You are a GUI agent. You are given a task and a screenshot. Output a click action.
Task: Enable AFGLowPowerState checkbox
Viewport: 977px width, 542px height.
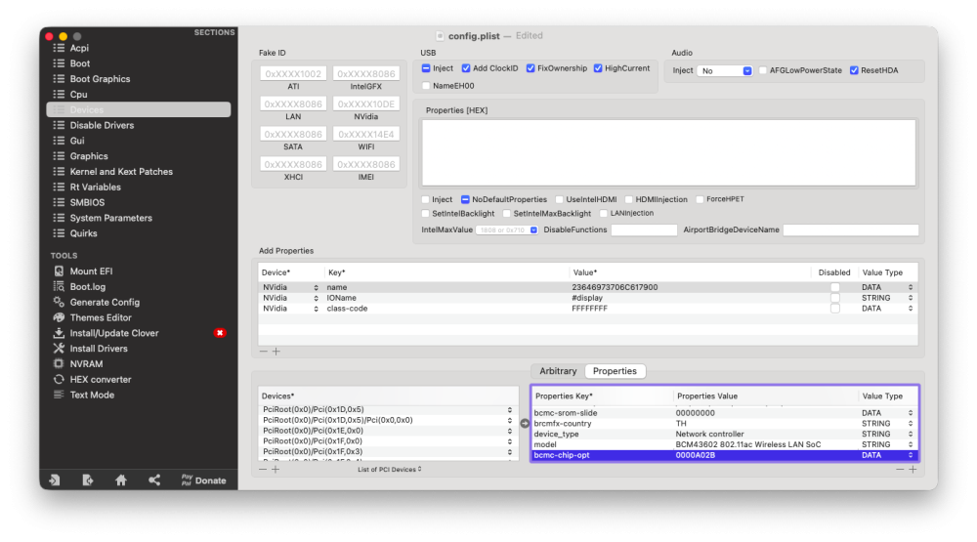pyautogui.click(x=763, y=70)
